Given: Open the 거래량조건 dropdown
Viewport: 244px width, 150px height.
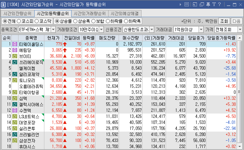Looking at the screenshot, I should (101, 29).
